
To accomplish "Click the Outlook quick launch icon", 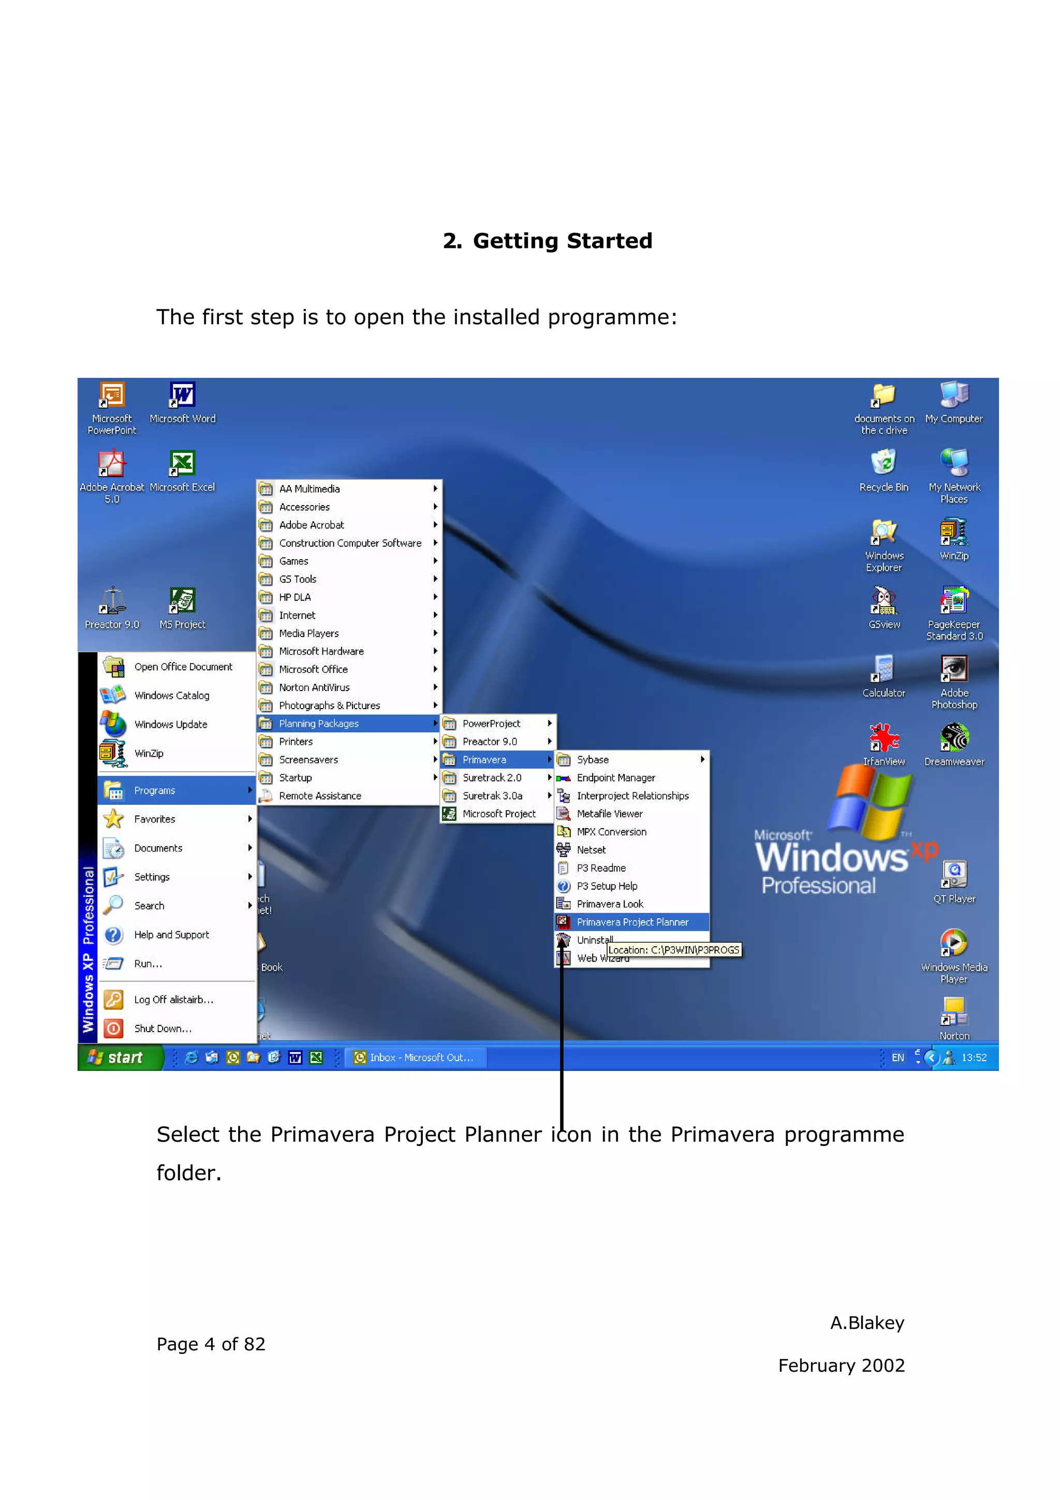I will tap(233, 1057).
